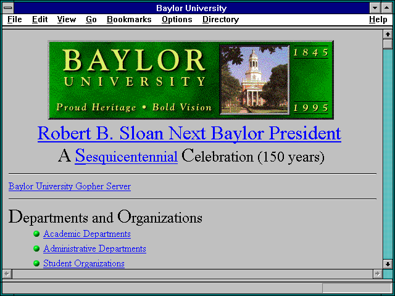
Task: Click green bullet beside Academic Departments
Action: 36,234
